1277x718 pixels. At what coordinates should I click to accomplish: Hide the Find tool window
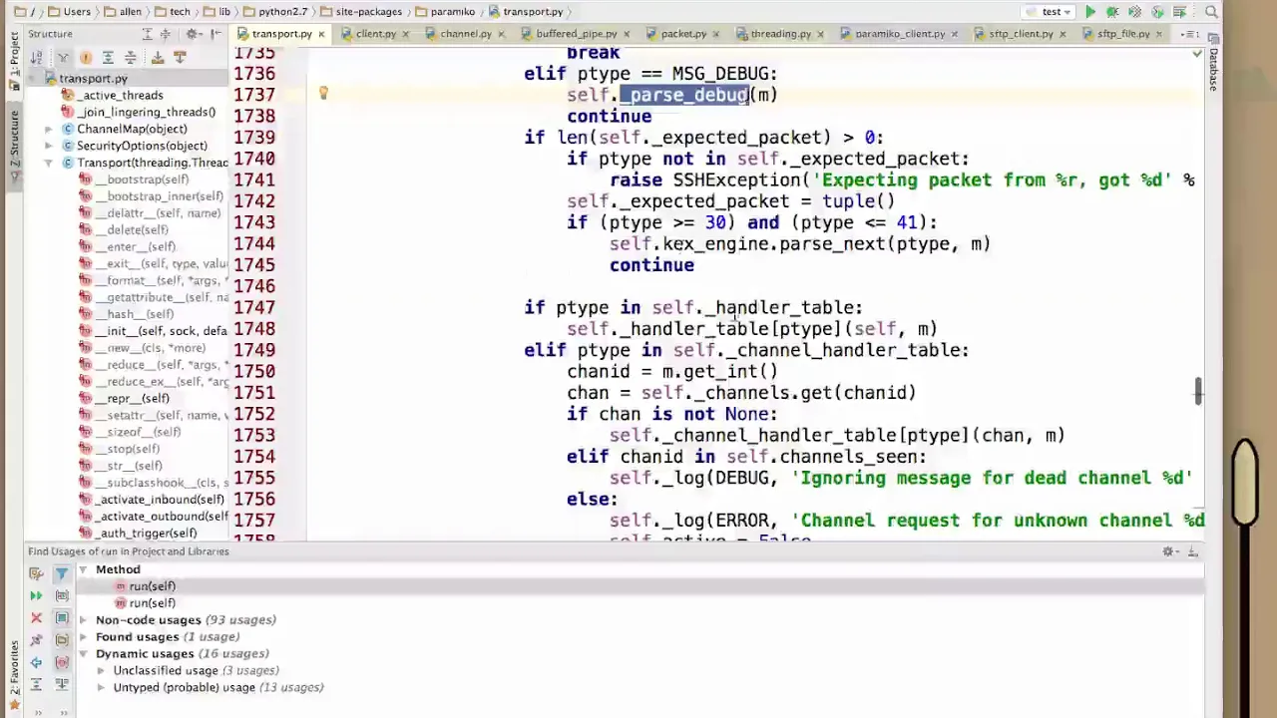pyautogui.click(x=1192, y=551)
